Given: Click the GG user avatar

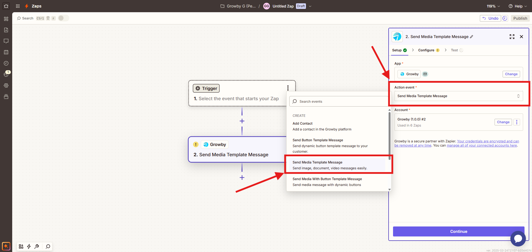Looking at the screenshot, I should click(267, 6).
